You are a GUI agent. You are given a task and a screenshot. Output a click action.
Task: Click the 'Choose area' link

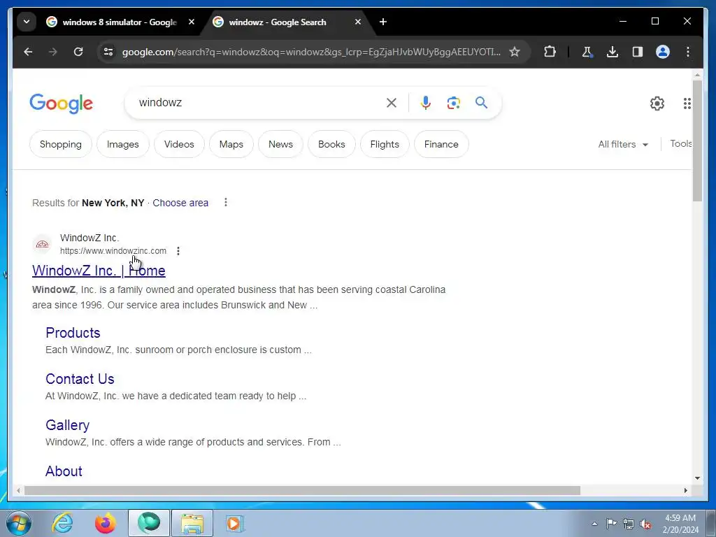click(180, 203)
